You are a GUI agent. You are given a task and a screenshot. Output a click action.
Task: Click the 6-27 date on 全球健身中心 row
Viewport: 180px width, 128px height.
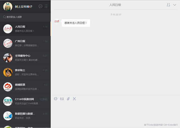pyautogui.click(x=45, y=56)
